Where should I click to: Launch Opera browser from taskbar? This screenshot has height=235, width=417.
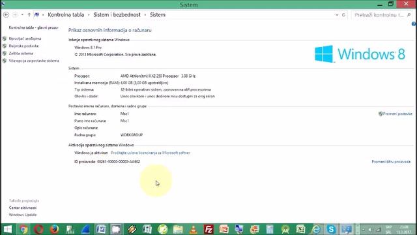(x=39, y=229)
